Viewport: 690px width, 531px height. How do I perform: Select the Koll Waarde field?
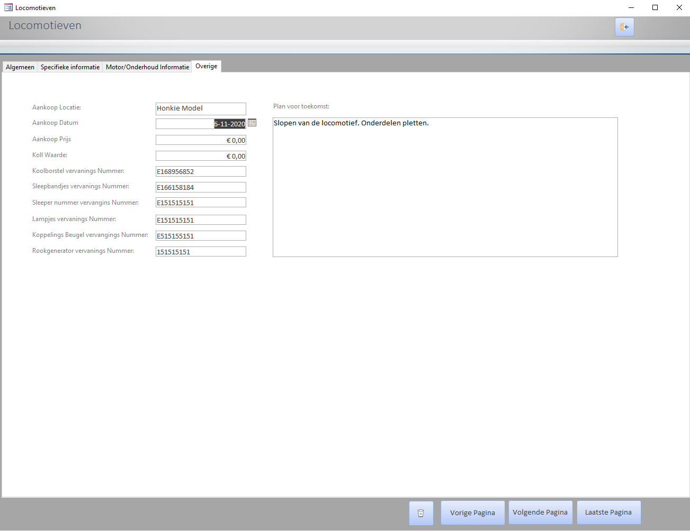[201, 156]
